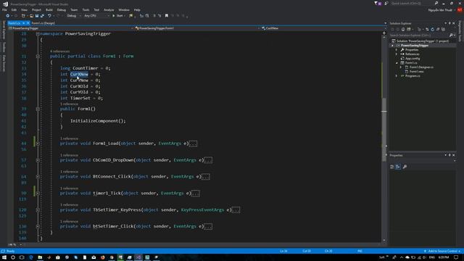Image resolution: width=464 pixels, height=261 pixels.
Task: Click the collapsed ellipsis box after Form1_Load
Action: click(193, 144)
